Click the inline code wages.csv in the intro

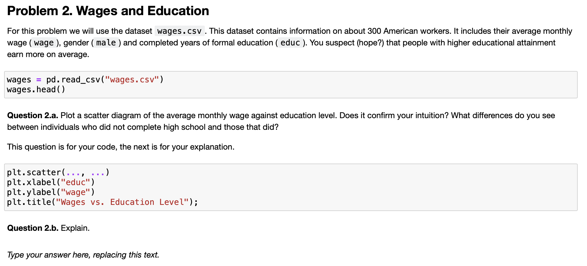179,31
